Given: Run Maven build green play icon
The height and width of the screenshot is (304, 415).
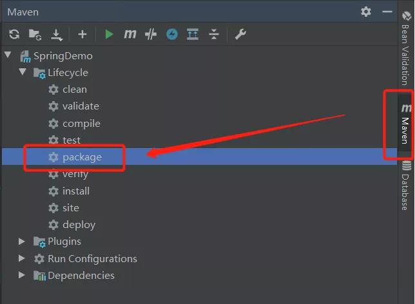Looking at the screenshot, I should tap(109, 34).
